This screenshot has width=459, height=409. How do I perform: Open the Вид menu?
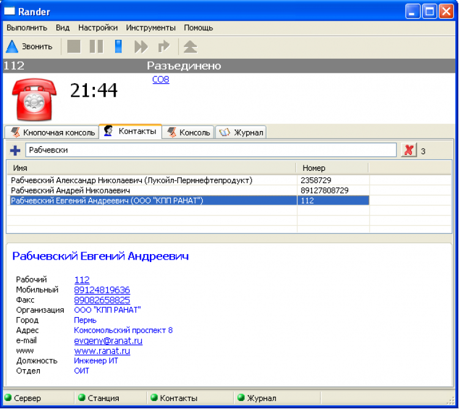point(62,28)
